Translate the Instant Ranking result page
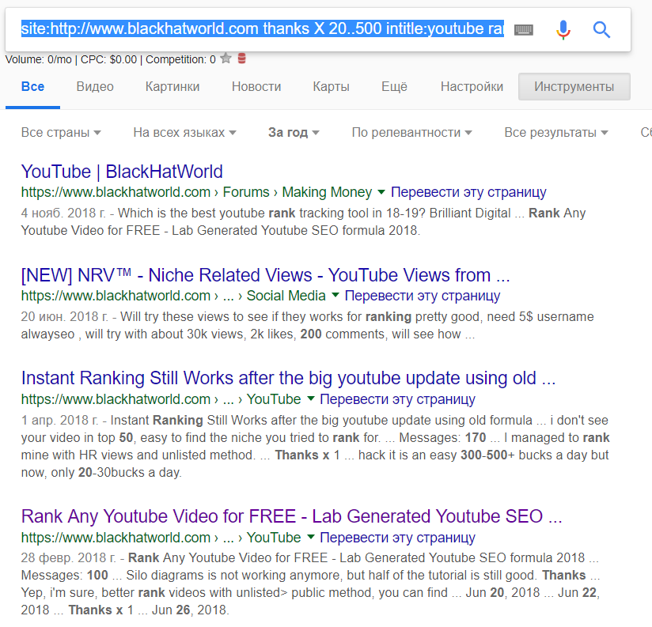Viewport: 652px width, 627px height. tap(397, 398)
